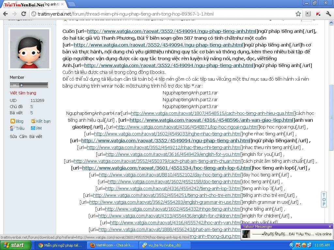The height and width of the screenshot is (250, 334).
Task: Open the nghe-nhac-tieng-anh link
Action: pos(168,134)
